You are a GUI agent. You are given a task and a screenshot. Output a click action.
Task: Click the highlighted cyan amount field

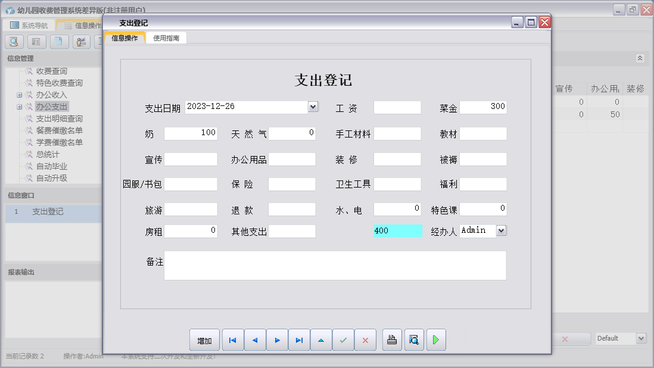[398, 230]
